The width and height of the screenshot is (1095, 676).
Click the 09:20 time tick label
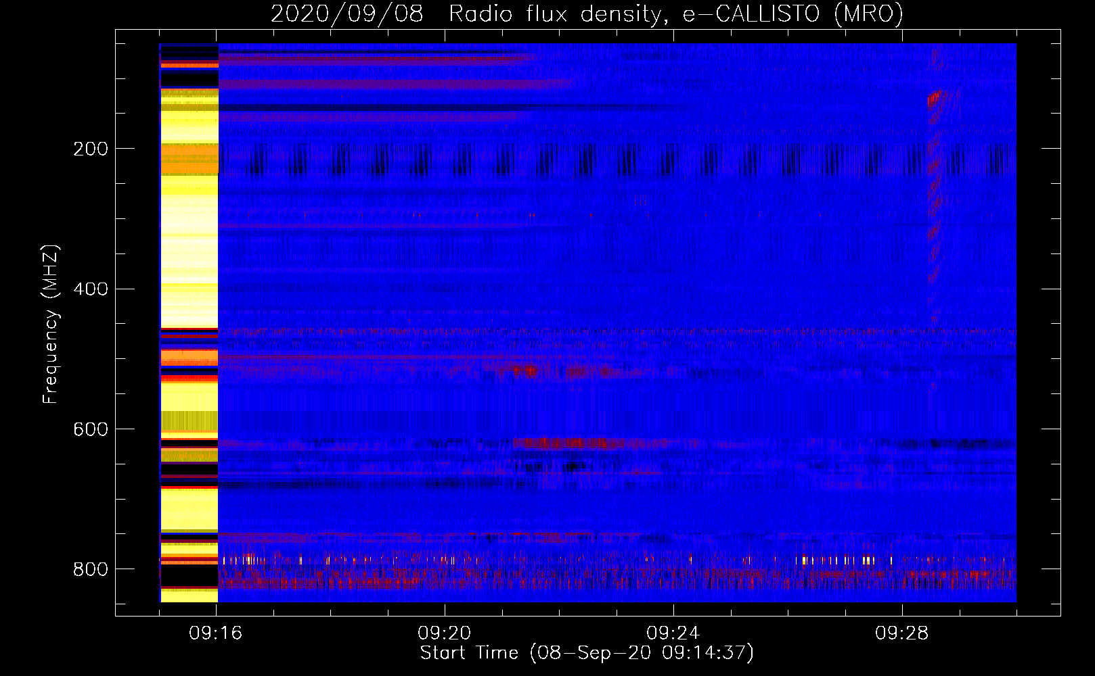pyautogui.click(x=445, y=633)
